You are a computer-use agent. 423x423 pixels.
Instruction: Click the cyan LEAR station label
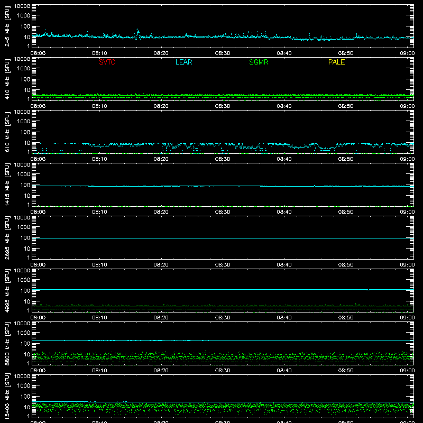click(x=183, y=62)
